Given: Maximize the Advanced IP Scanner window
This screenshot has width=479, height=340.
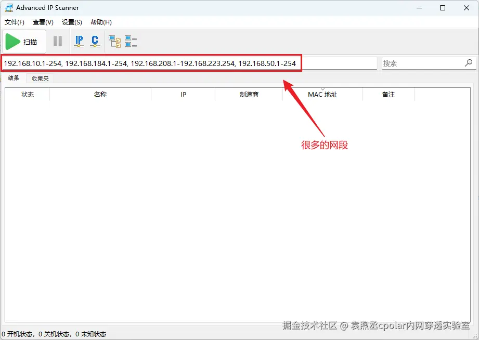Looking at the screenshot, I should 443,8.
